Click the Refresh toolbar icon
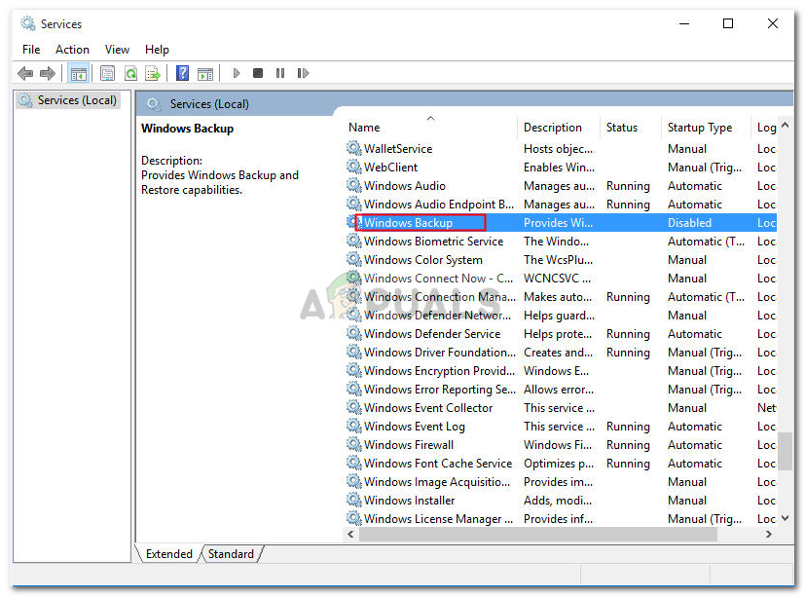 130,73
